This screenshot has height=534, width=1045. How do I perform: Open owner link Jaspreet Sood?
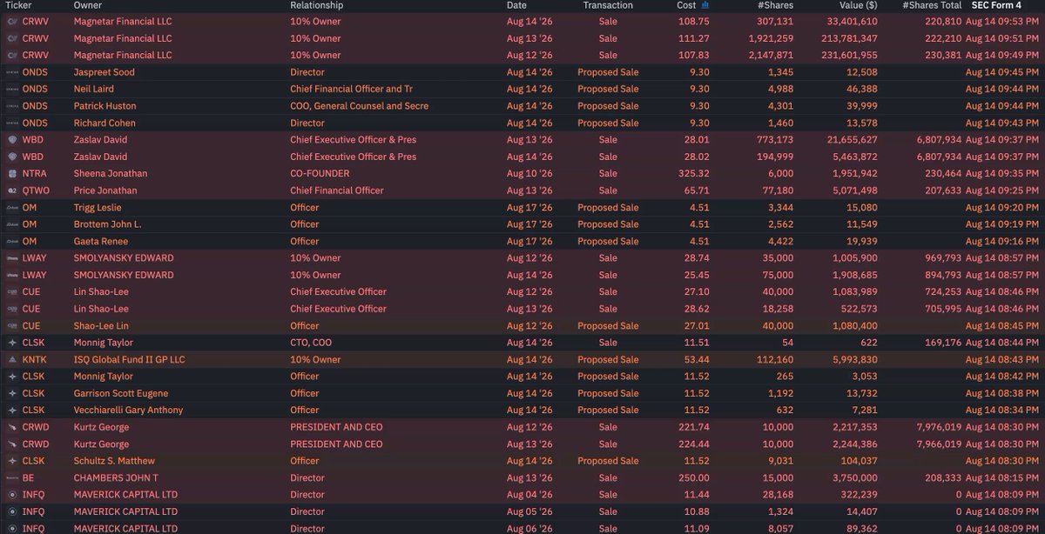tap(104, 72)
